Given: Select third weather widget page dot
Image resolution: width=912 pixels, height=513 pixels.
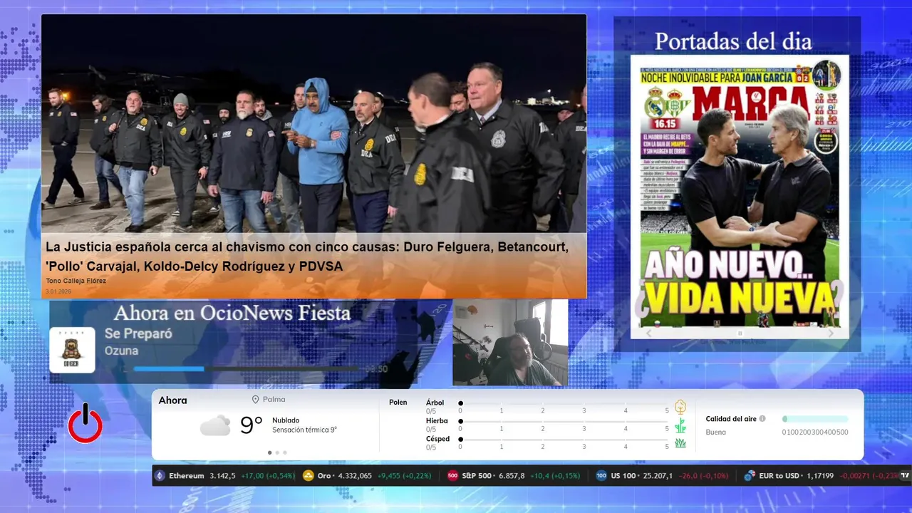Looking at the screenshot, I should coord(285,452).
